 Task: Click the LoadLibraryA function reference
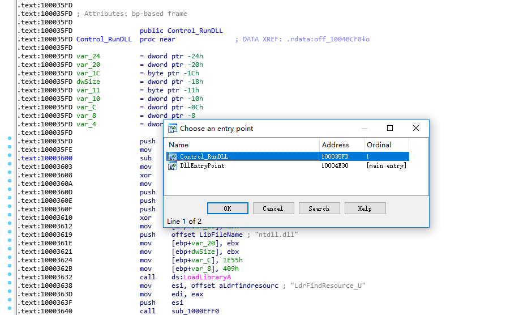point(207,277)
